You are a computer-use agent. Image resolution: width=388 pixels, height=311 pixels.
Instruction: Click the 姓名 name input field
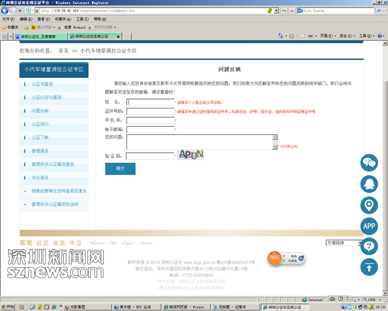[x=150, y=102]
